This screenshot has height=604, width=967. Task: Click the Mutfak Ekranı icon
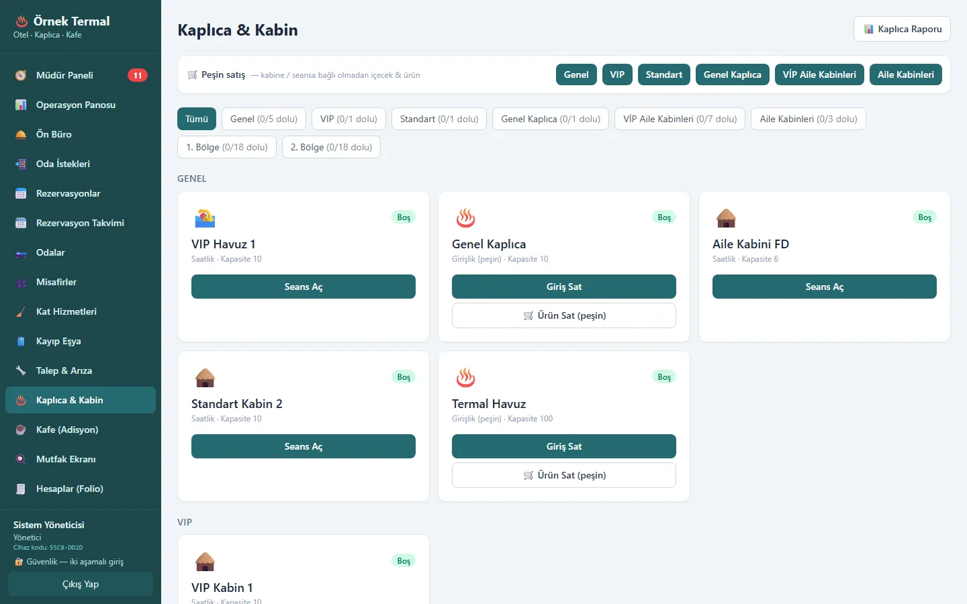click(21, 459)
